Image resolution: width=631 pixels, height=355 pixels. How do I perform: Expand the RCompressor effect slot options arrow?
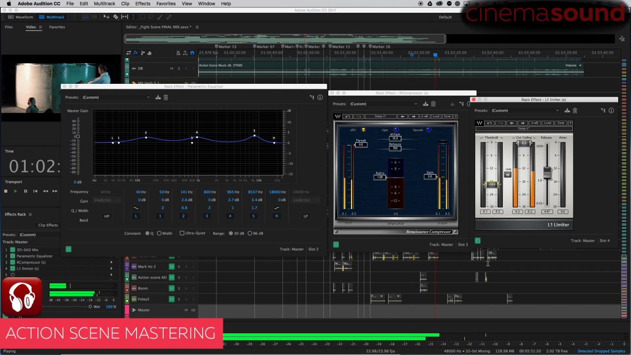tap(111, 262)
